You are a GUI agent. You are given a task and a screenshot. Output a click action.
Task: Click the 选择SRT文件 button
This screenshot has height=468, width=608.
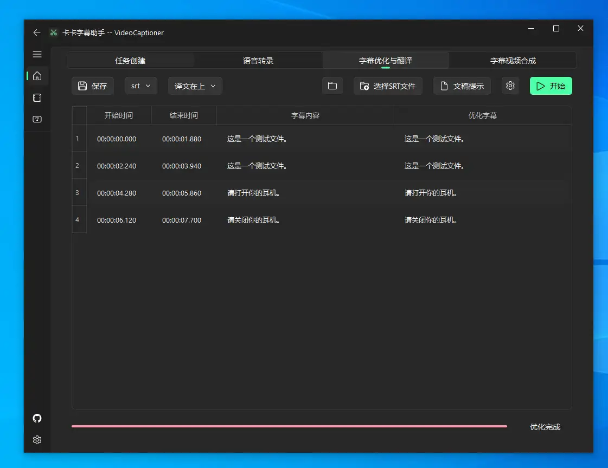tap(388, 86)
